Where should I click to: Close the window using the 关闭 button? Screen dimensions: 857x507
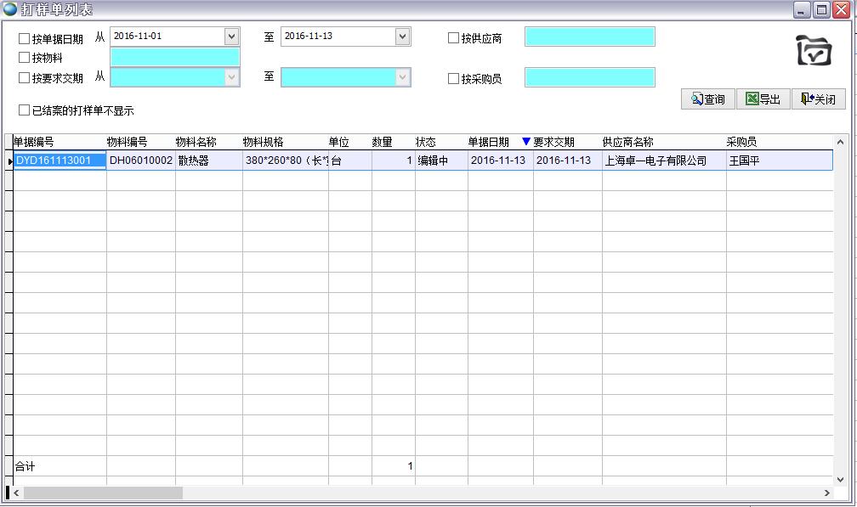click(x=818, y=99)
